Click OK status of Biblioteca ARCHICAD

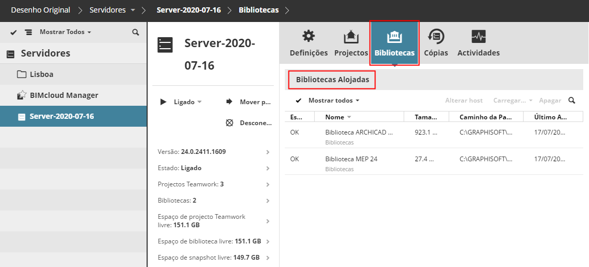(294, 132)
